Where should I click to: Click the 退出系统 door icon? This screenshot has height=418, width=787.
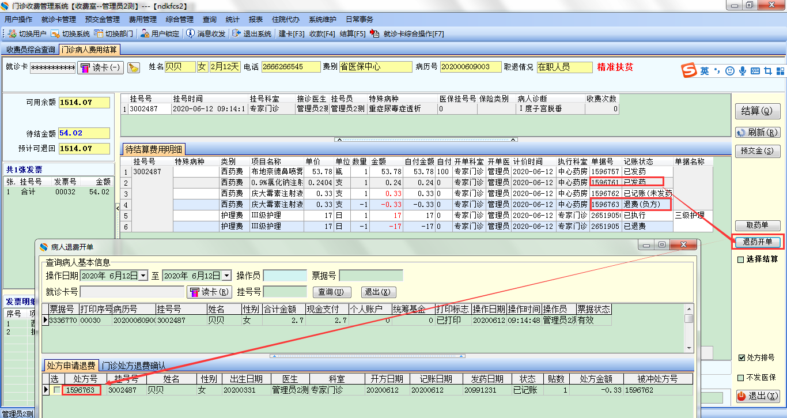pyautogui.click(x=236, y=34)
